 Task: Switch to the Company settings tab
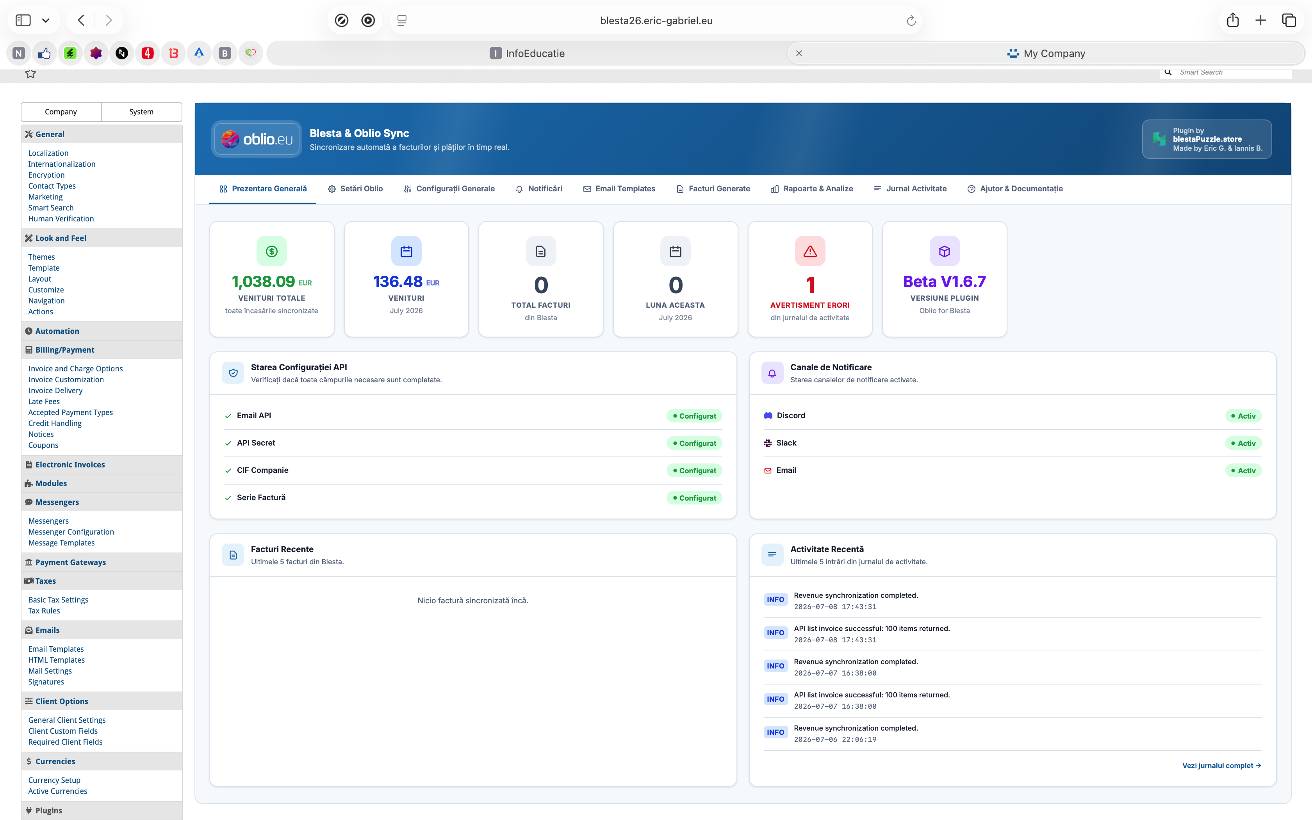coord(61,112)
